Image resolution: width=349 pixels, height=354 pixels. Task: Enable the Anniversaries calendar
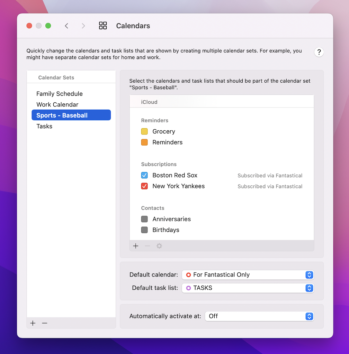pyautogui.click(x=144, y=219)
